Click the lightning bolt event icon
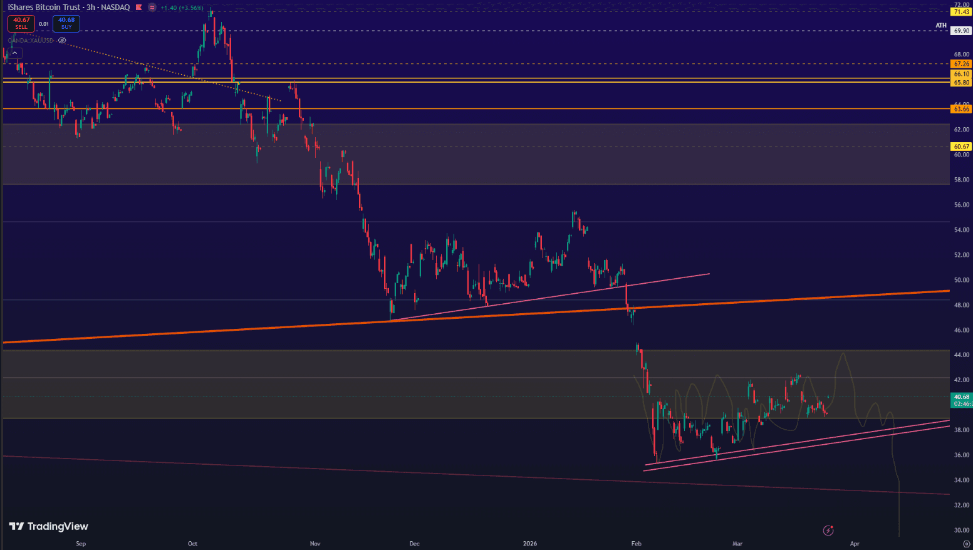 click(828, 531)
